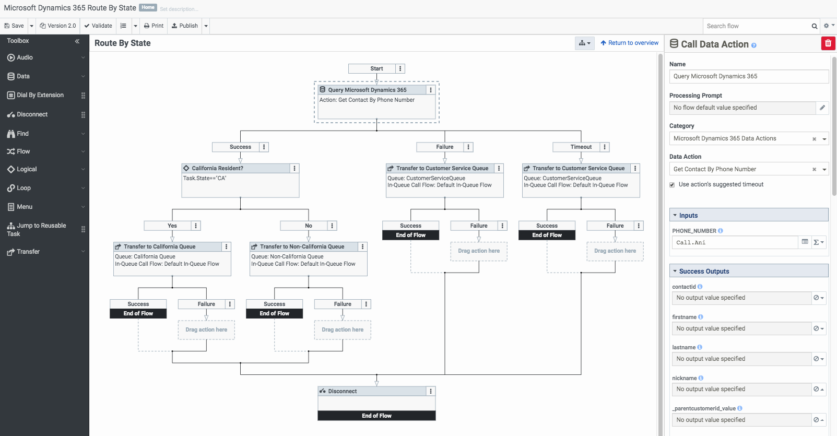
Task: Expand the Menu toolbox category
Action: pyautogui.click(x=44, y=207)
